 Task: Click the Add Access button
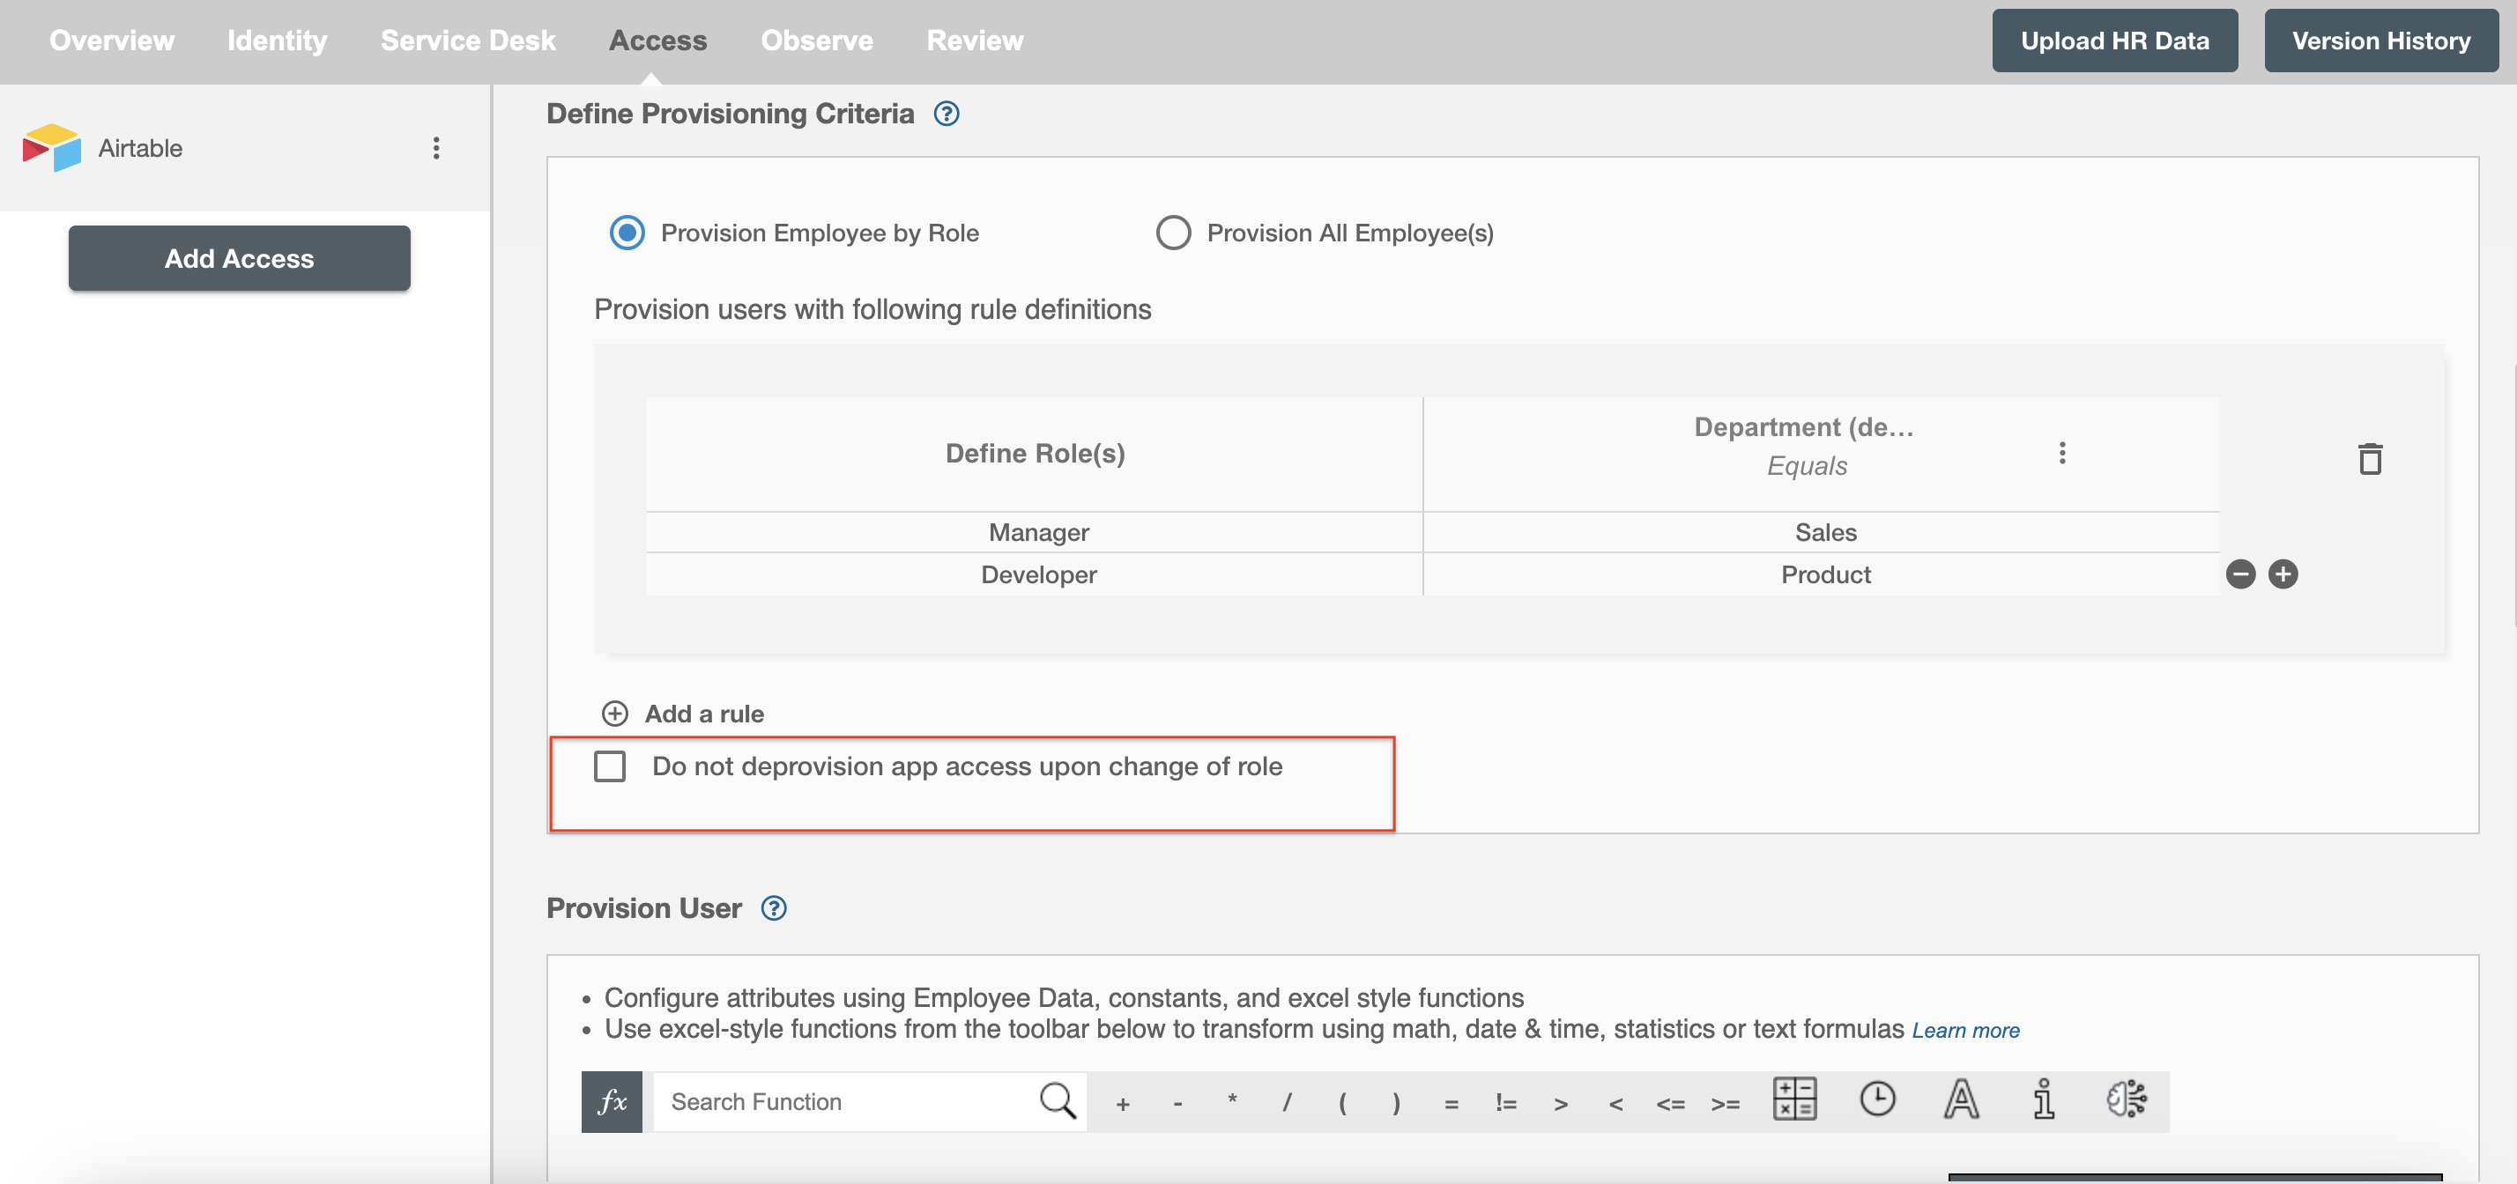(x=240, y=258)
